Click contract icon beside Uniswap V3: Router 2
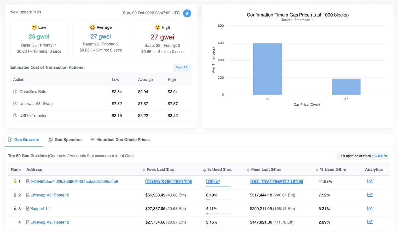398x231 pixels. [28, 195]
